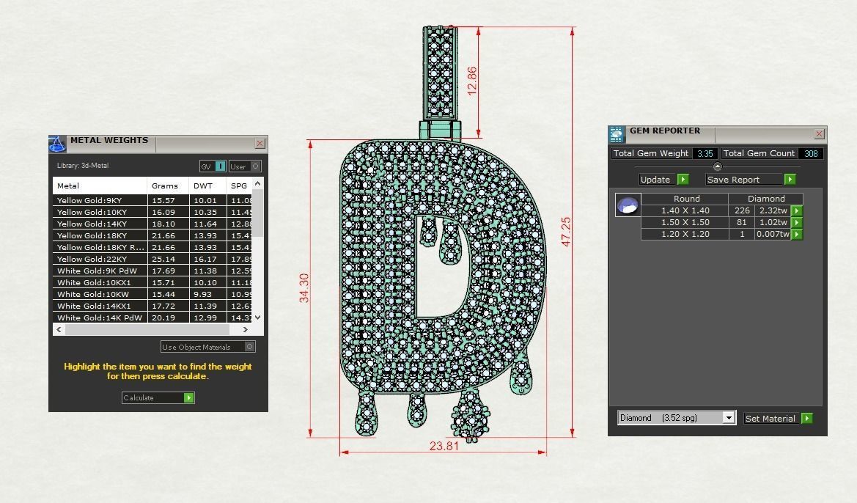The height and width of the screenshot is (503, 857).
Task: Select the White Gold:9K PdW row
Action: (152, 271)
